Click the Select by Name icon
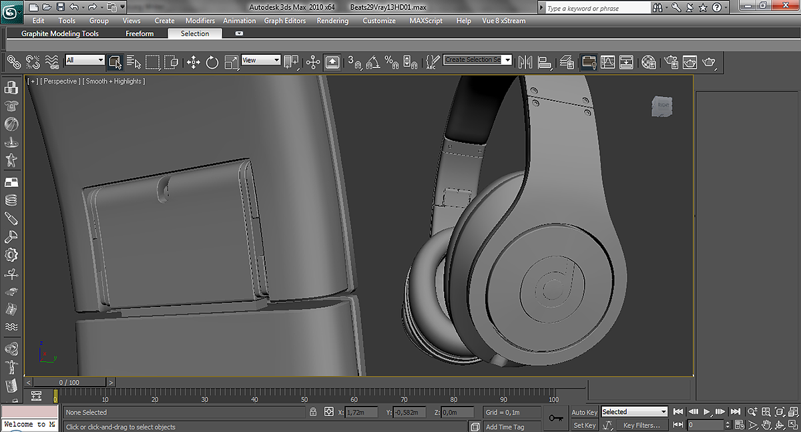Image resolution: width=801 pixels, height=432 pixels. pos(133,62)
